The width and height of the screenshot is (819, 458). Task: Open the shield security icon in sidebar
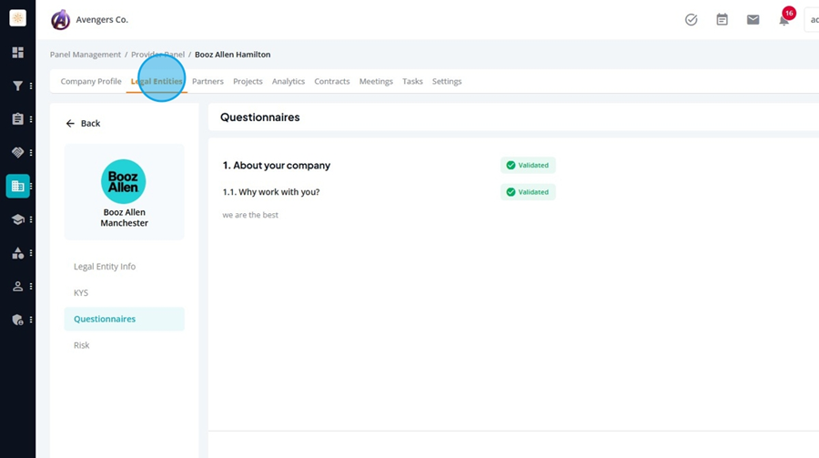click(x=18, y=320)
